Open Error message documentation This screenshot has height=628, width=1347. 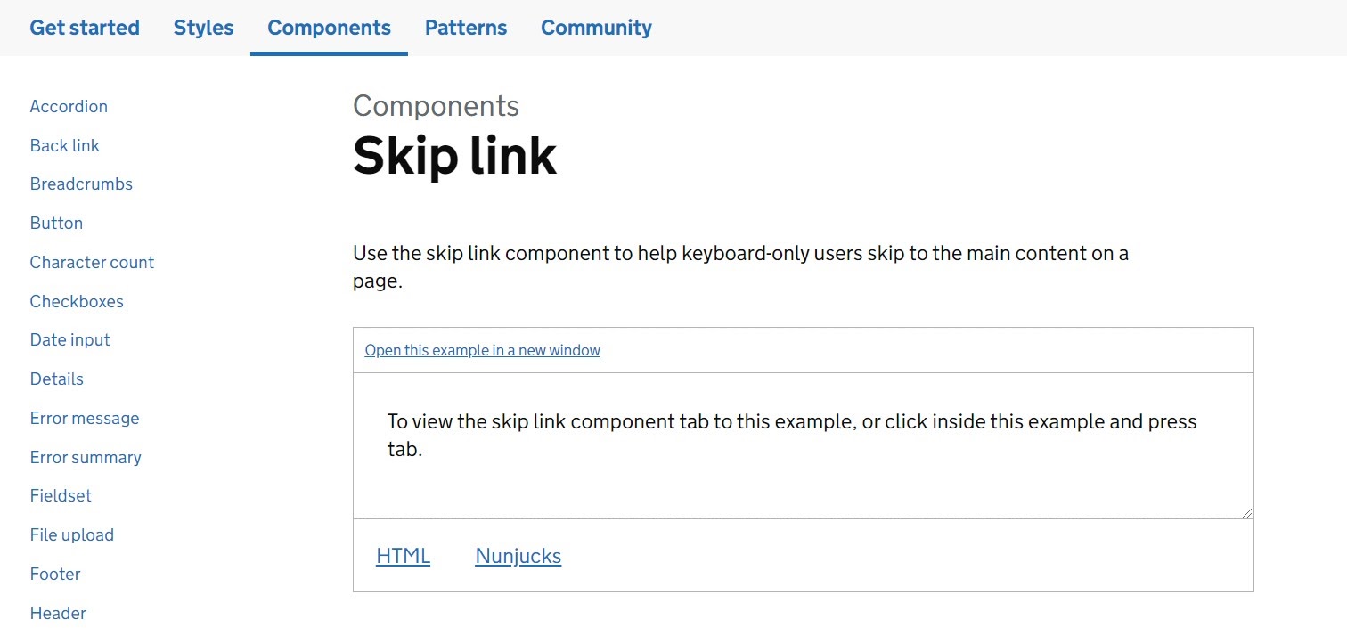point(85,418)
